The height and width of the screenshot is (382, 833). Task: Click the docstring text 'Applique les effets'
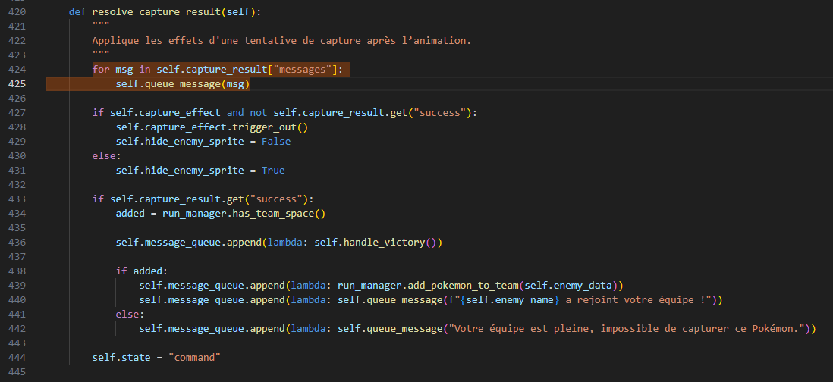click(147, 41)
